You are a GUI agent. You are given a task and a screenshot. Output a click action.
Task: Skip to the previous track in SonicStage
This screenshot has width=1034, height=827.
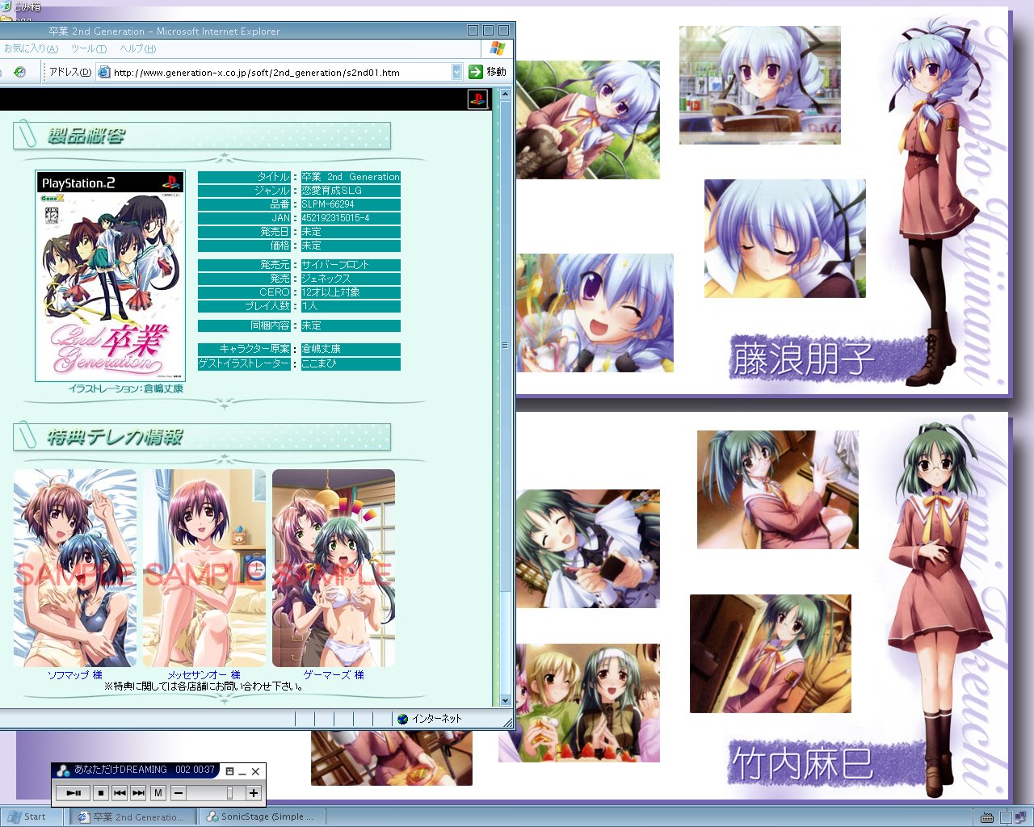[x=120, y=793]
